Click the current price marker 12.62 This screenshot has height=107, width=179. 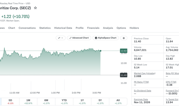click(x=124, y=51)
